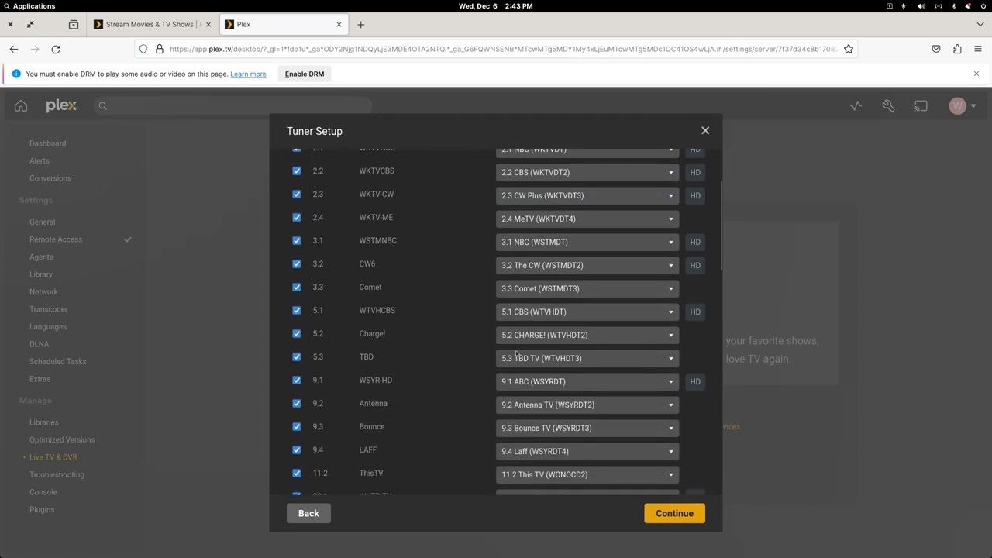
Task: Click the Plex home icon
Action: [21, 106]
